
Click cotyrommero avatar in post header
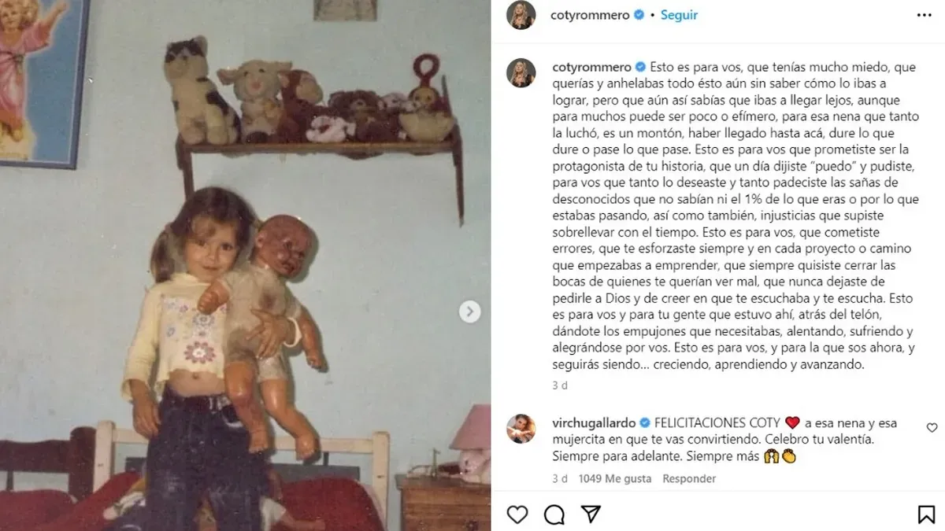click(x=521, y=15)
